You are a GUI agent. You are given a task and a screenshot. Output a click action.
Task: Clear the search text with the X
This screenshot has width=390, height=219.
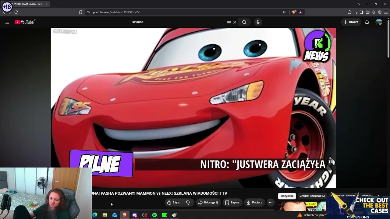(235, 22)
